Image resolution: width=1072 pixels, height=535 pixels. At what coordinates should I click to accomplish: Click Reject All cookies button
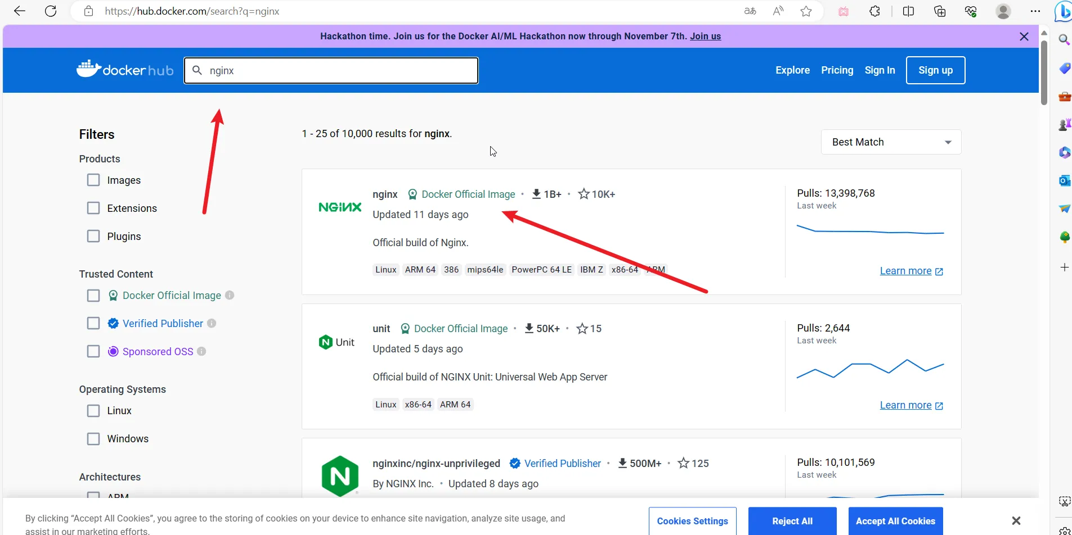coord(792,521)
